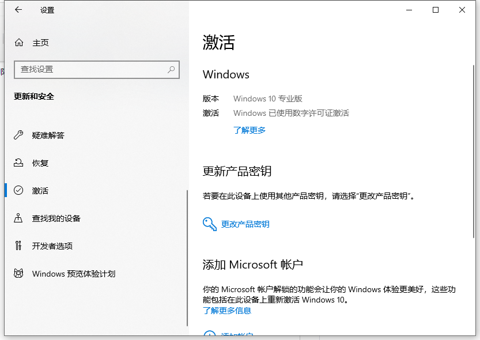This screenshot has width=480, height=340.
Task: Click inside the 查找设置 search field
Action: point(86,70)
